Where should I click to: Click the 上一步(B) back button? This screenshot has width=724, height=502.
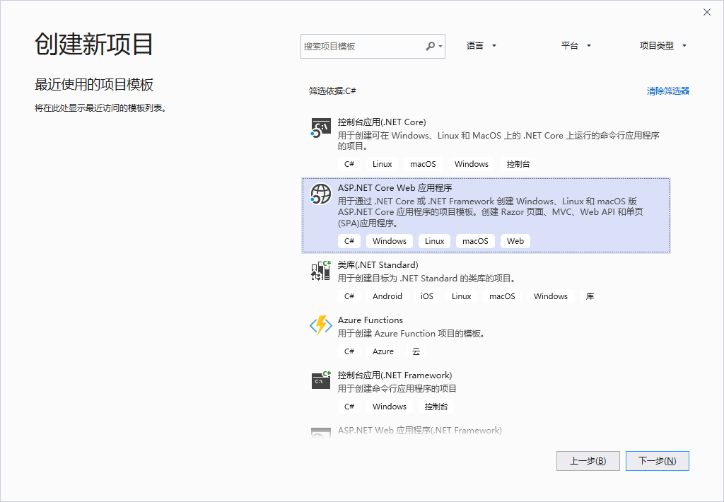point(588,461)
